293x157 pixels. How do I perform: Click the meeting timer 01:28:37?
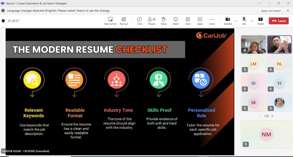tap(13, 21)
